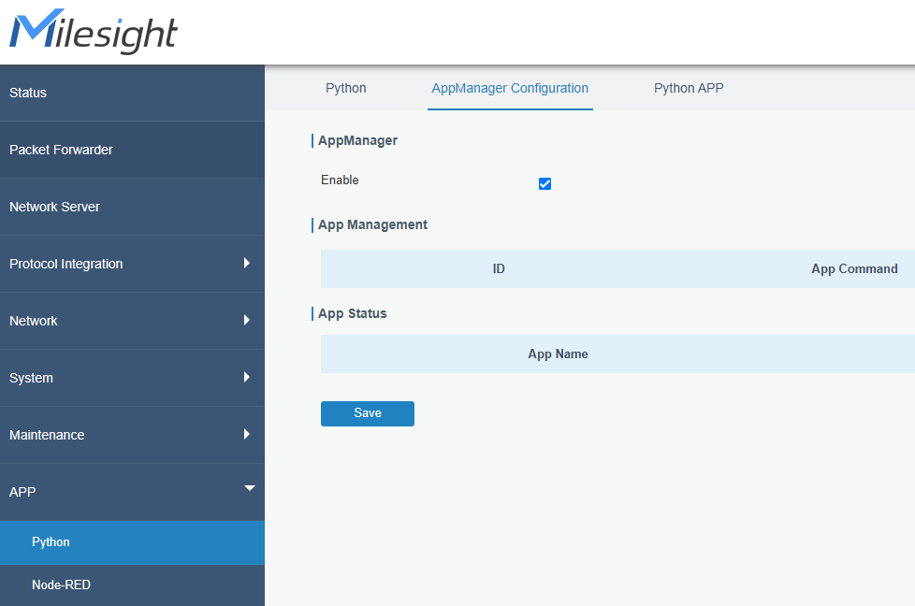Expand the Network menu arrow

tap(247, 321)
